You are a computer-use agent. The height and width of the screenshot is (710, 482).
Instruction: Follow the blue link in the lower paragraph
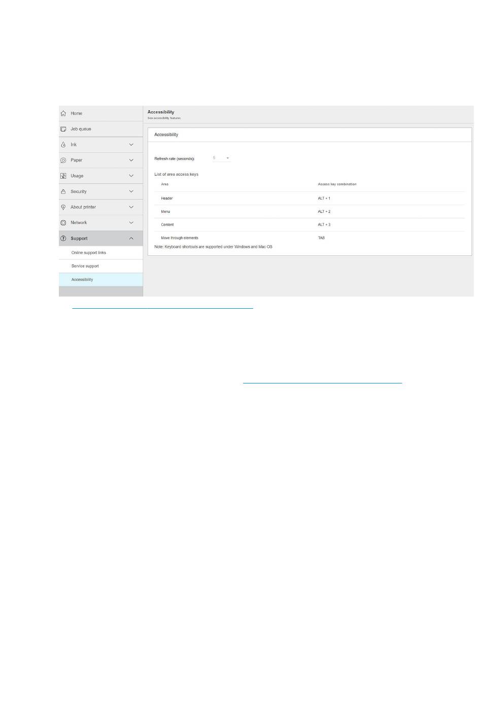point(322,381)
